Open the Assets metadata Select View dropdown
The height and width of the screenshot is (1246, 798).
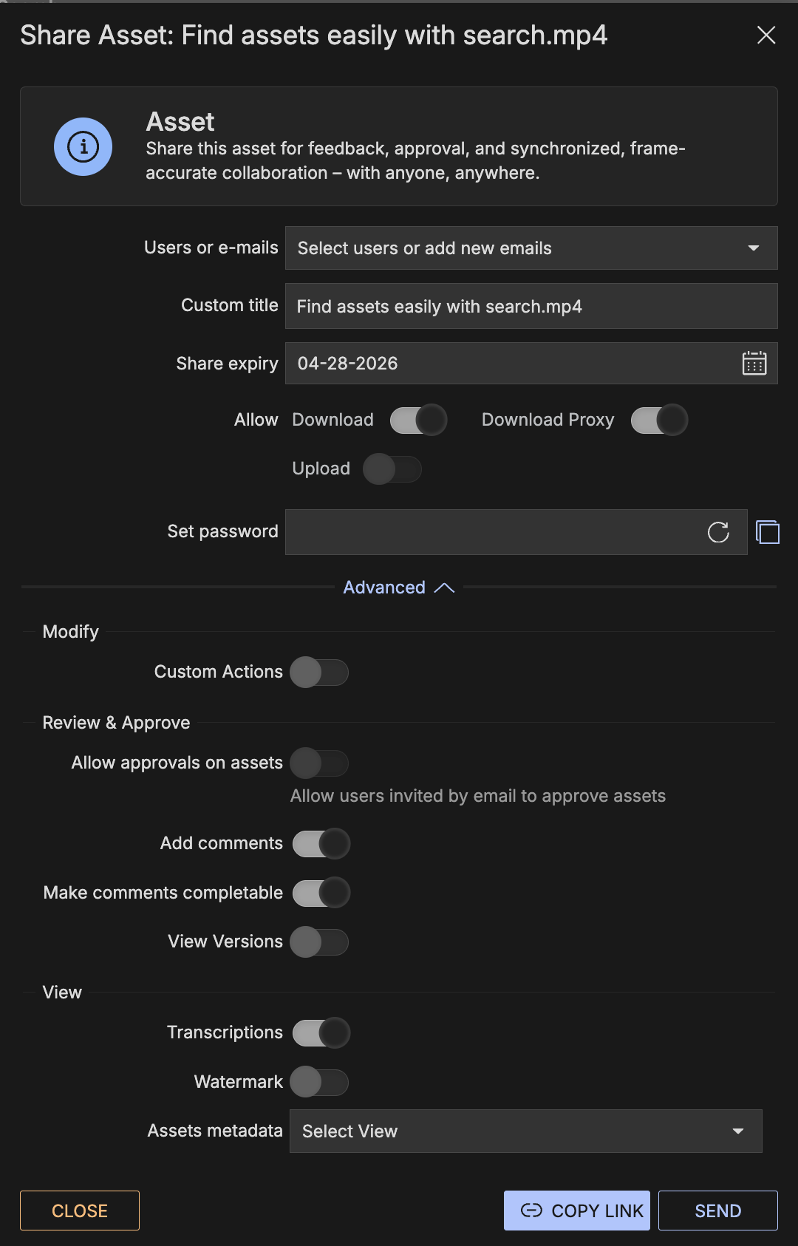525,1131
